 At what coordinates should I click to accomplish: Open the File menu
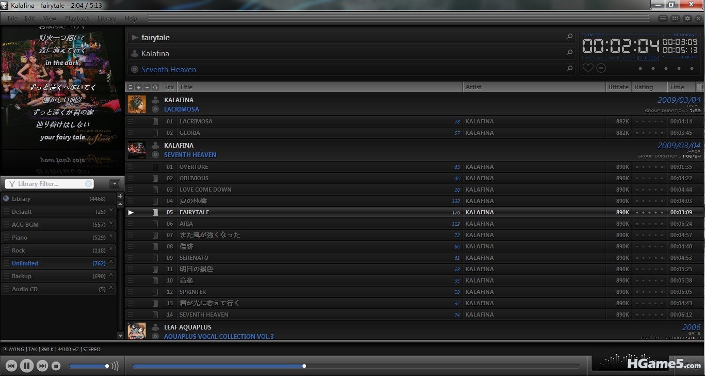coord(12,18)
